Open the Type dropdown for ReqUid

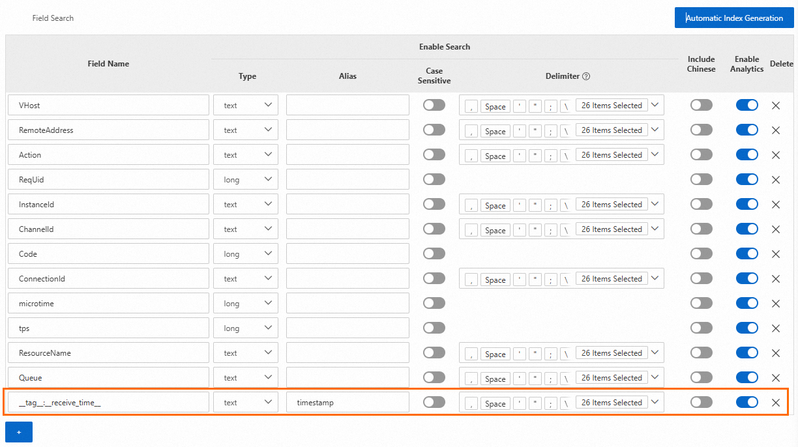[x=246, y=179]
